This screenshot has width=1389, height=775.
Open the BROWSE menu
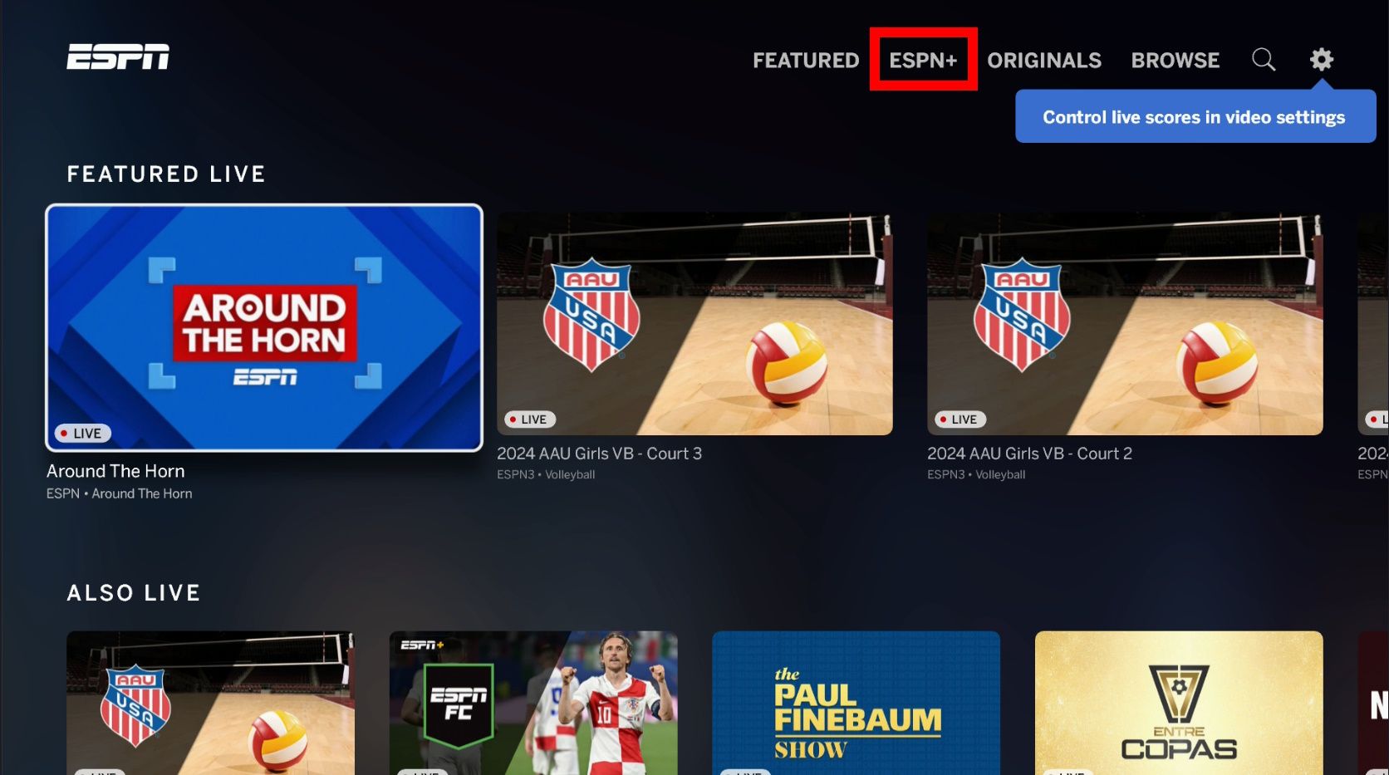click(1175, 61)
